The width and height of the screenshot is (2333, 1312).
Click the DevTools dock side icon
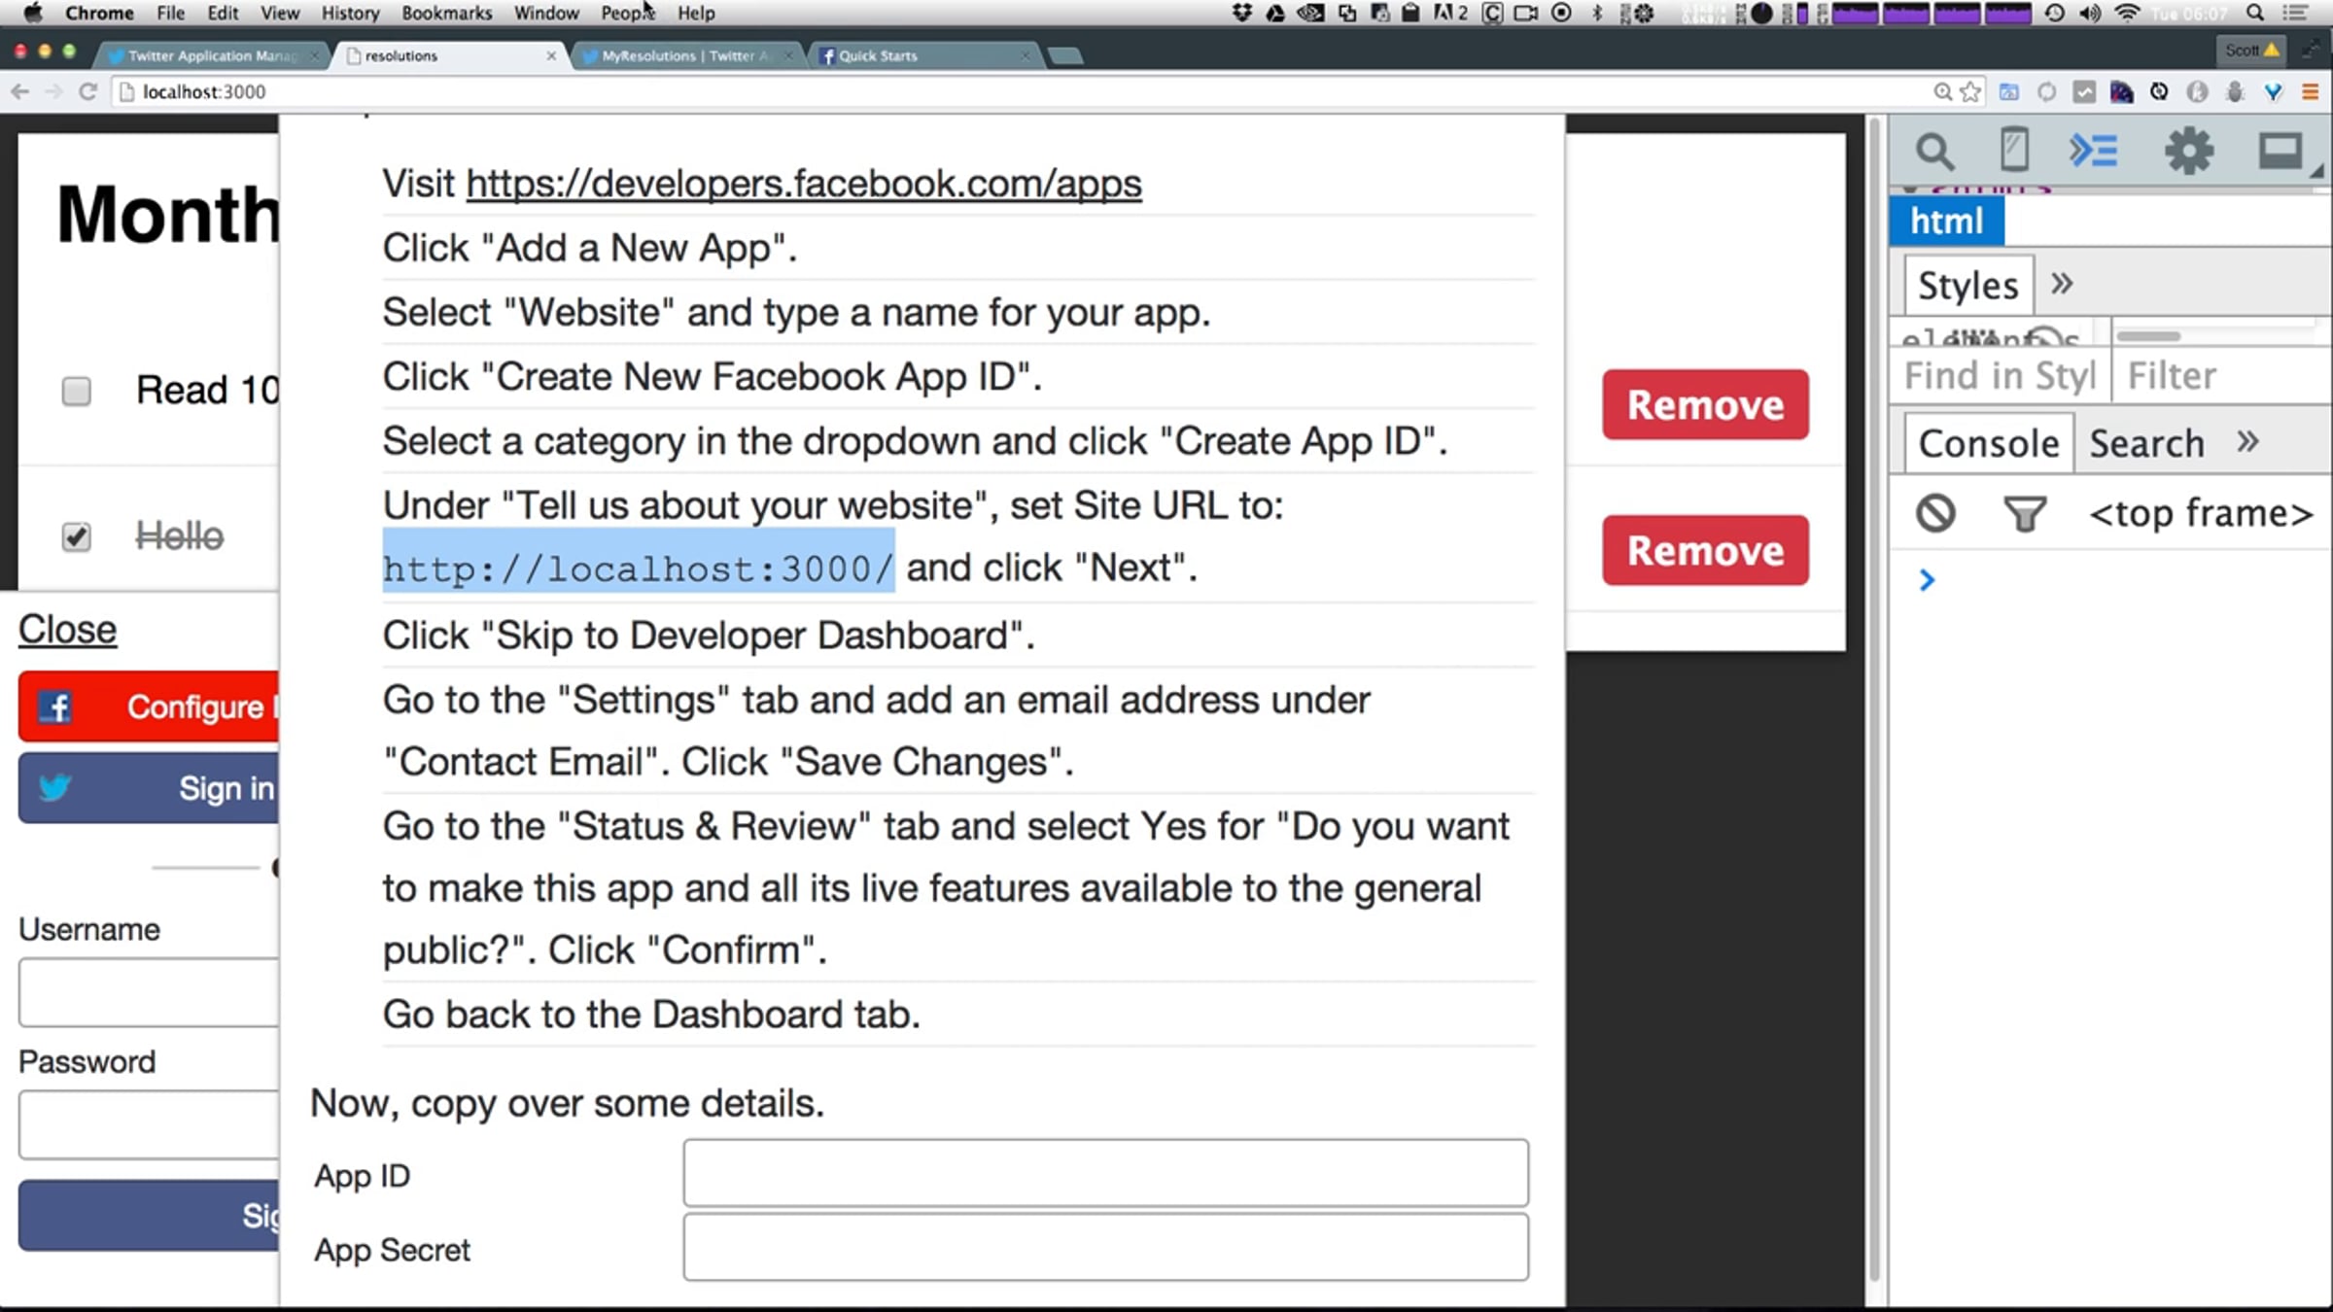[2279, 152]
